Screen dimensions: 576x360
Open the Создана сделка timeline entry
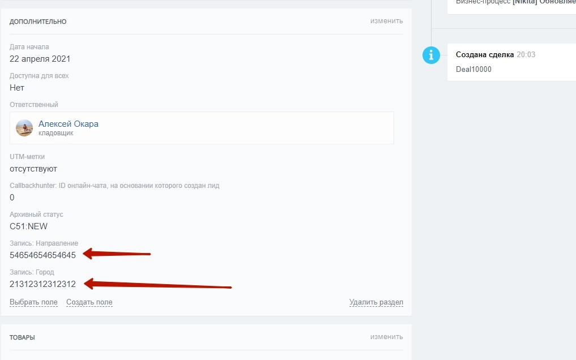click(x=485, y=55)
